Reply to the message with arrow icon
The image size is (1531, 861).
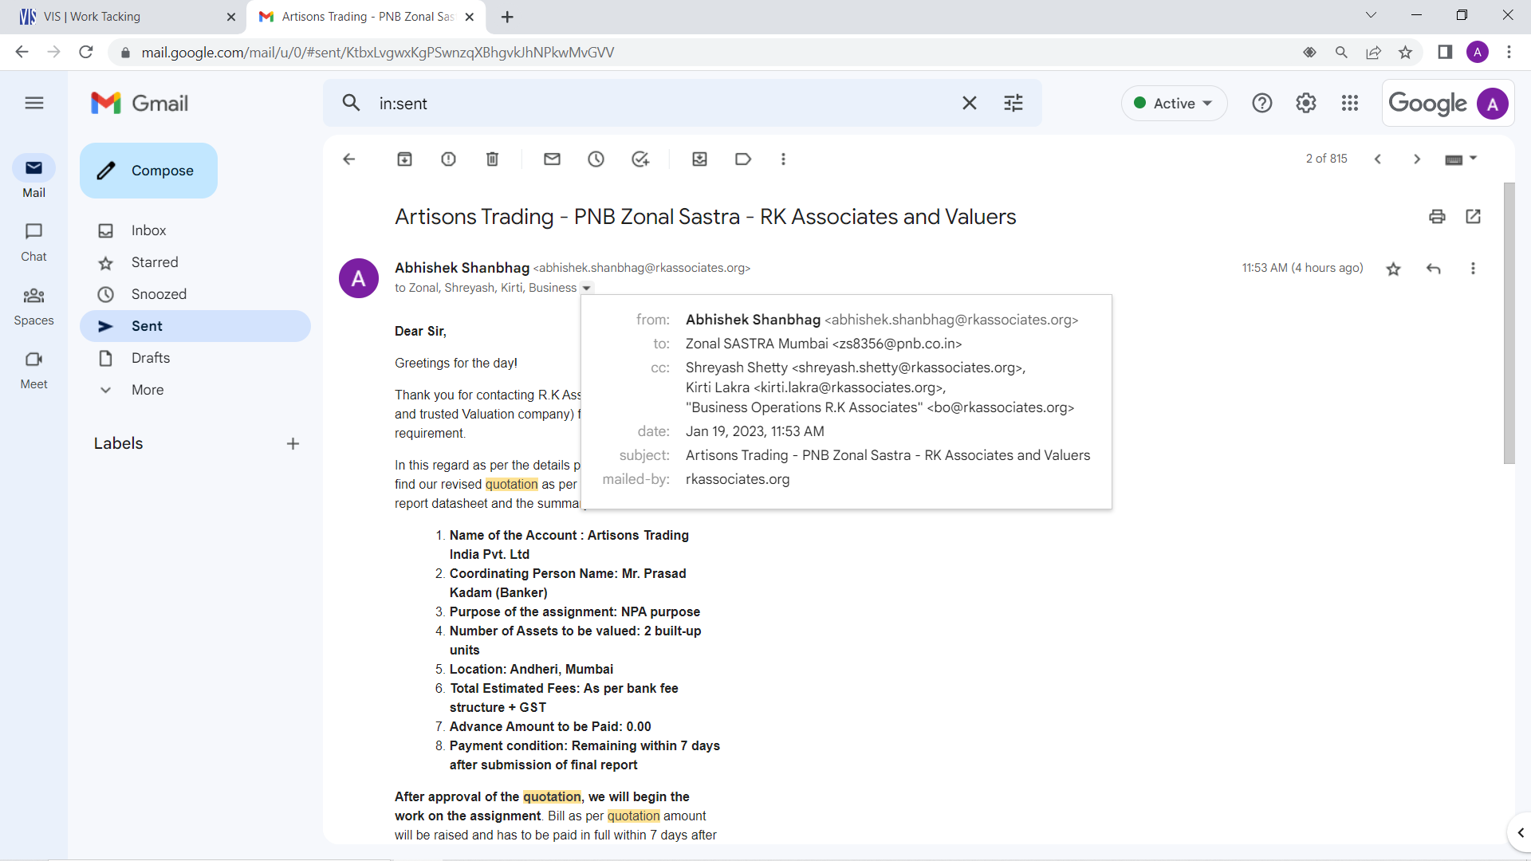tap(1433, 269)
